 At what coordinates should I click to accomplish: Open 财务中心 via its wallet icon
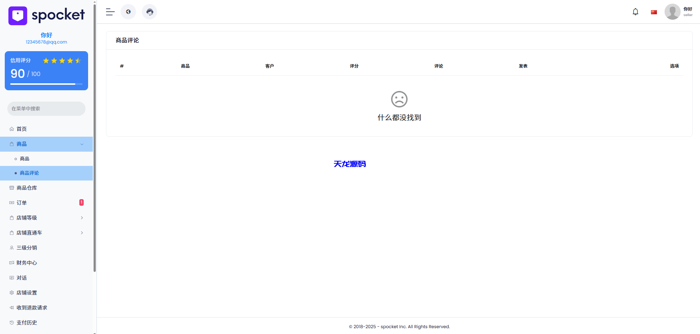12,262
